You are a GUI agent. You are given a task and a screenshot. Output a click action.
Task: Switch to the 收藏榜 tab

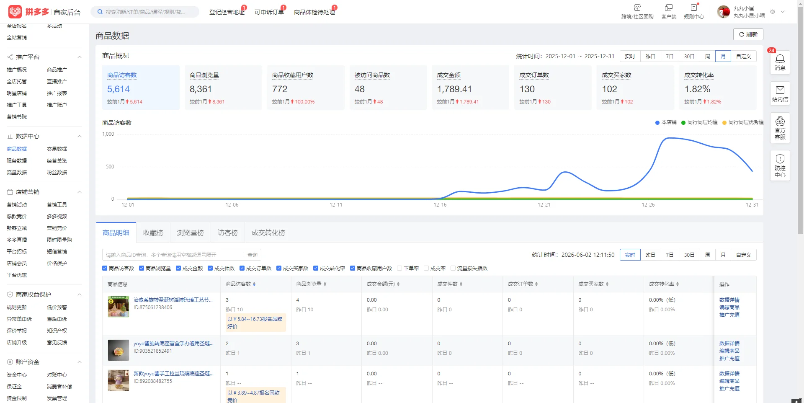(x=153, y=232)
